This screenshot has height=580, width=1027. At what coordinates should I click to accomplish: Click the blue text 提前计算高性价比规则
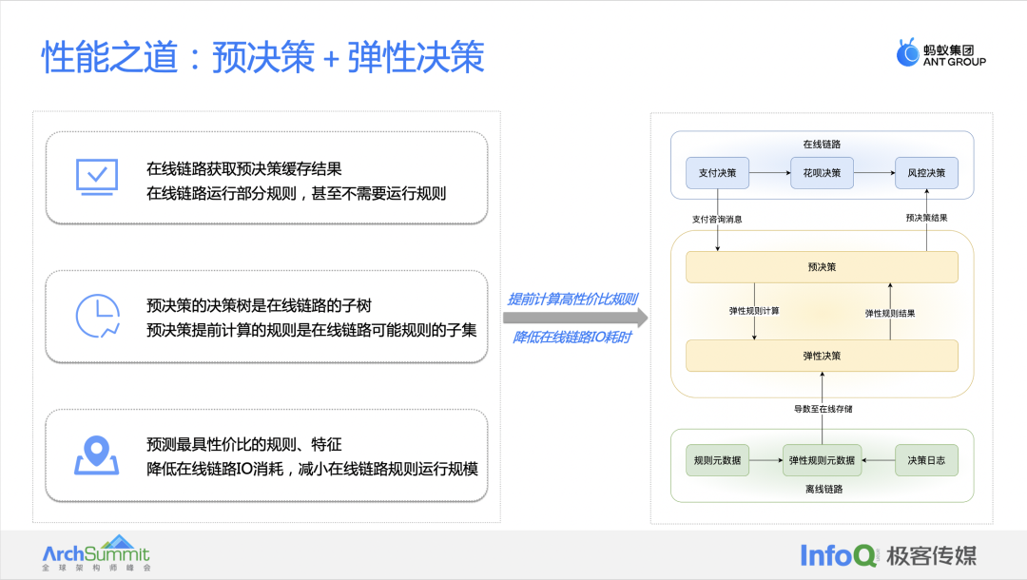(x=572, y=300)
